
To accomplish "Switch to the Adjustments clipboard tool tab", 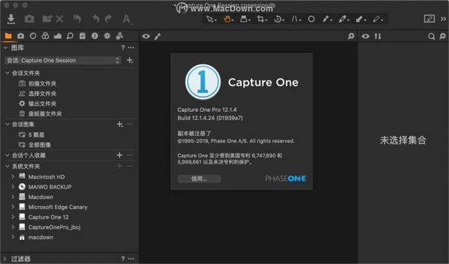I will tap(82, 36).
